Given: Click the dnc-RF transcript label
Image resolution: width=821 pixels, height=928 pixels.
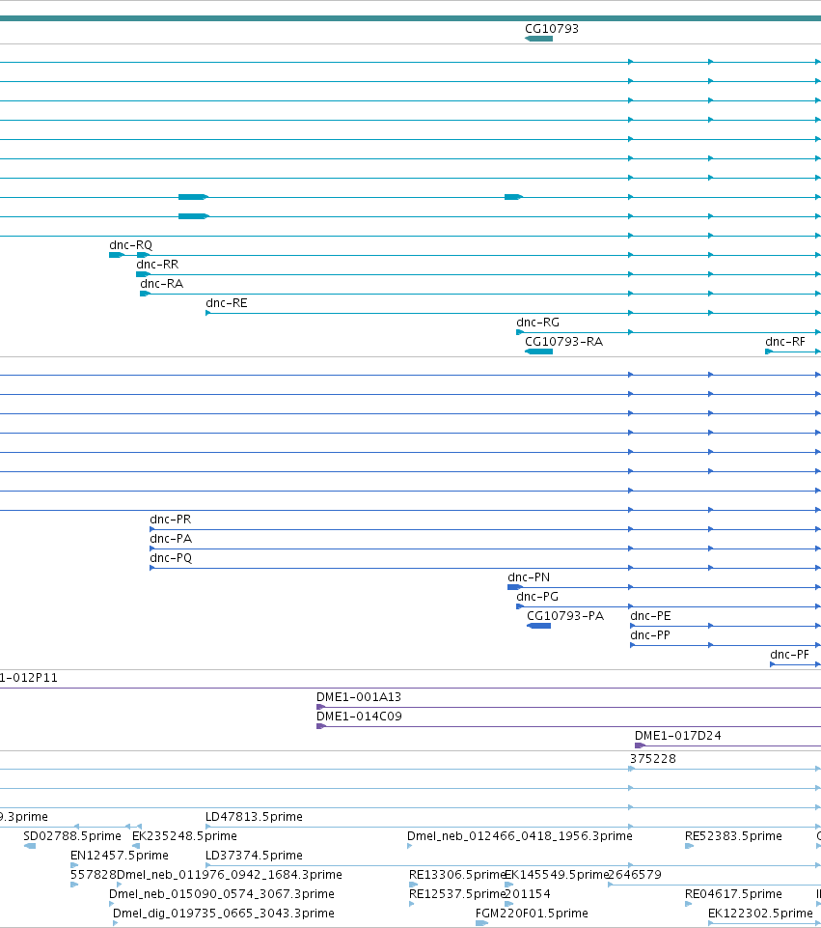Looking at the screenshot, I should pos(785,342).
